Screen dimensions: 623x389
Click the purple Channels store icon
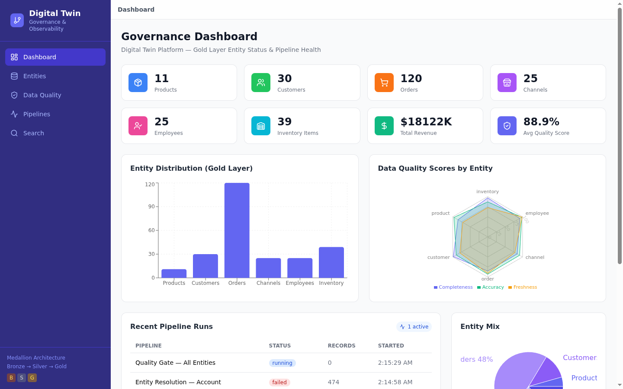[507, 83]
